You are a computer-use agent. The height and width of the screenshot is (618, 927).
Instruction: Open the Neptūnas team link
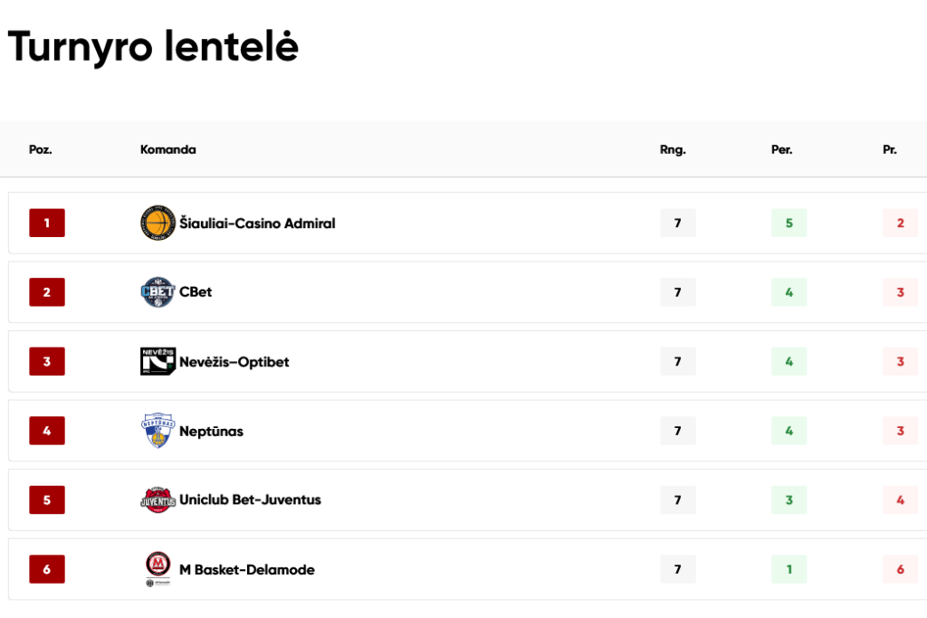(211, 432)
